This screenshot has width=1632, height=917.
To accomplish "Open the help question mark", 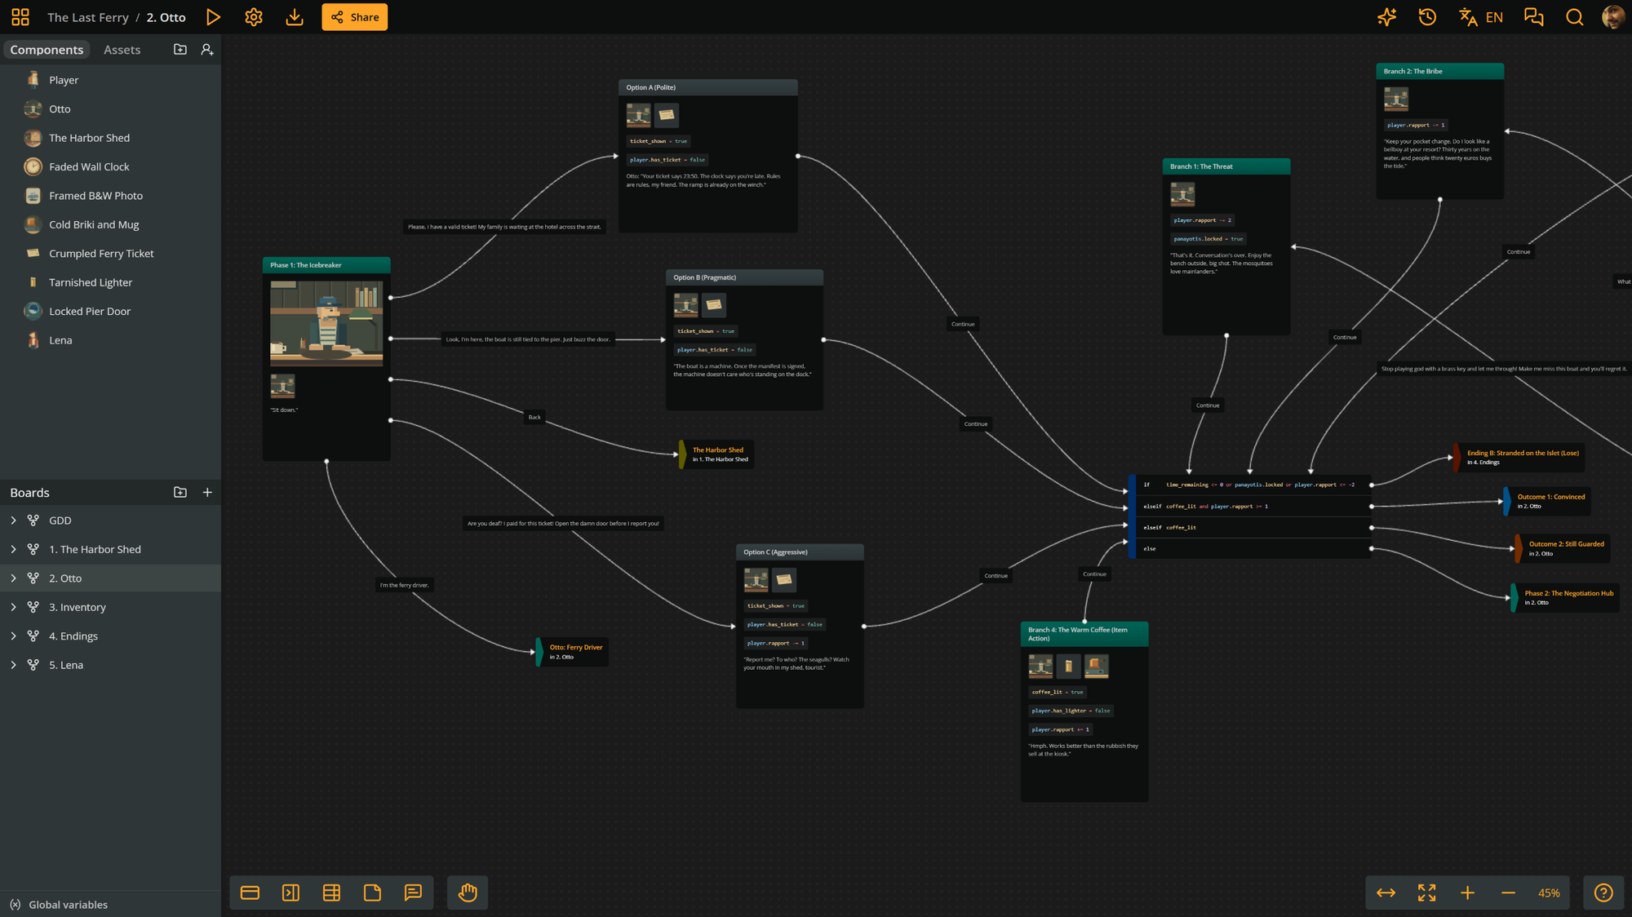I will click(x=1603, y=893).
